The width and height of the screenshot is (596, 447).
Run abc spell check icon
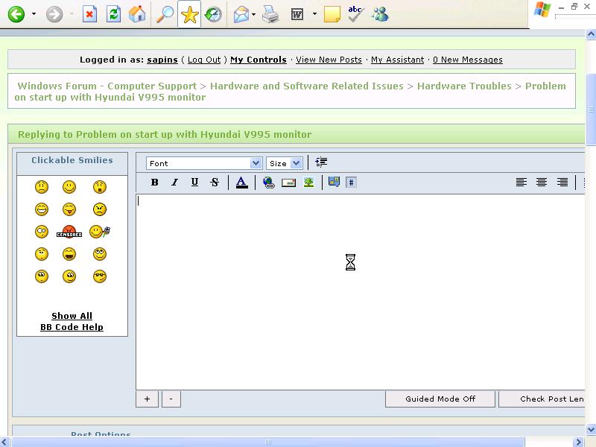tap(356, 14)
